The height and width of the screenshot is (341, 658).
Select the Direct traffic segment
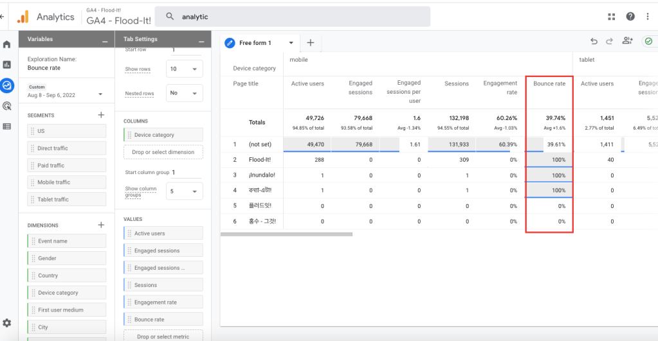(x=67, y=148)
